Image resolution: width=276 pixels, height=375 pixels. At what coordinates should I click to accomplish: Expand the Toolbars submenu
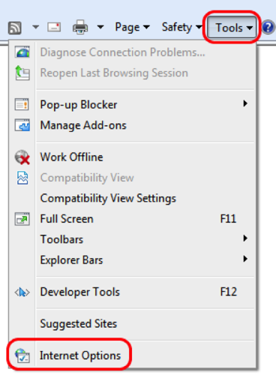coord(145,239)
